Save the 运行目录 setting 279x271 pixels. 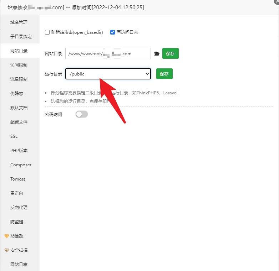[164, 74]
